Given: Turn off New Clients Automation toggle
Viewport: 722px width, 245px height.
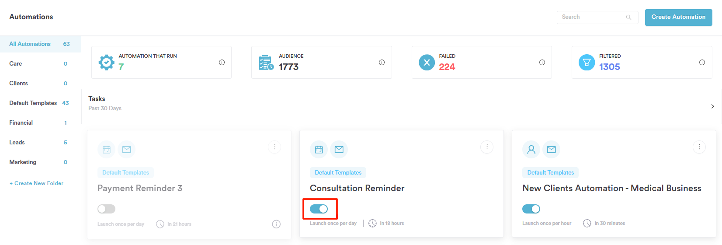Looking at the screenshot, I should [531, 209].
